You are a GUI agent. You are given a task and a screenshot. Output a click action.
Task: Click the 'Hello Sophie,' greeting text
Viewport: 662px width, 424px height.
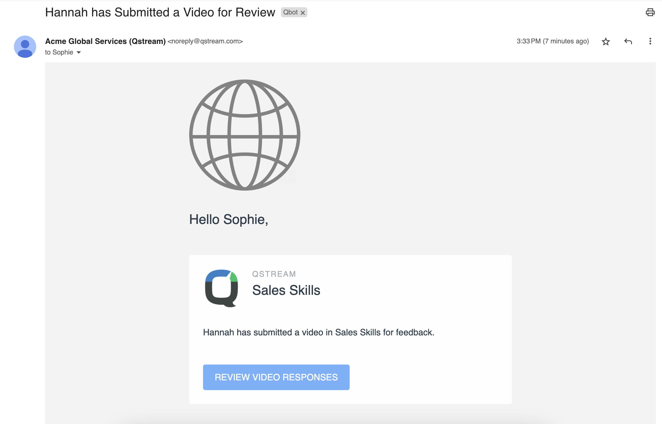coord(229,220)
